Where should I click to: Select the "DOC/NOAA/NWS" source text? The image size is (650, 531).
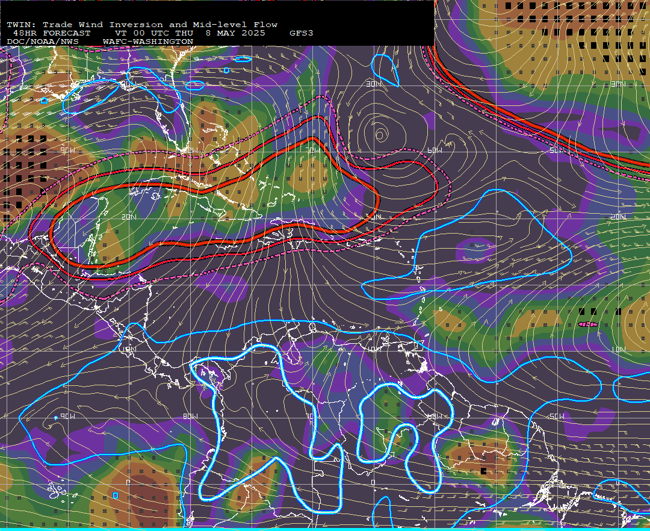(x=43, y=42)
